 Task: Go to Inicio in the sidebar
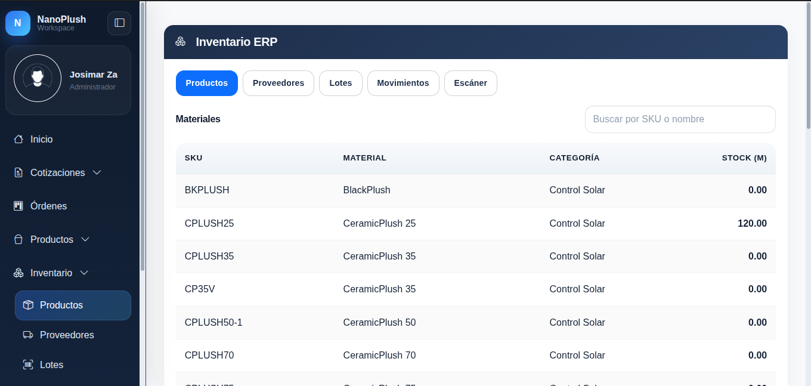[41, 139]
